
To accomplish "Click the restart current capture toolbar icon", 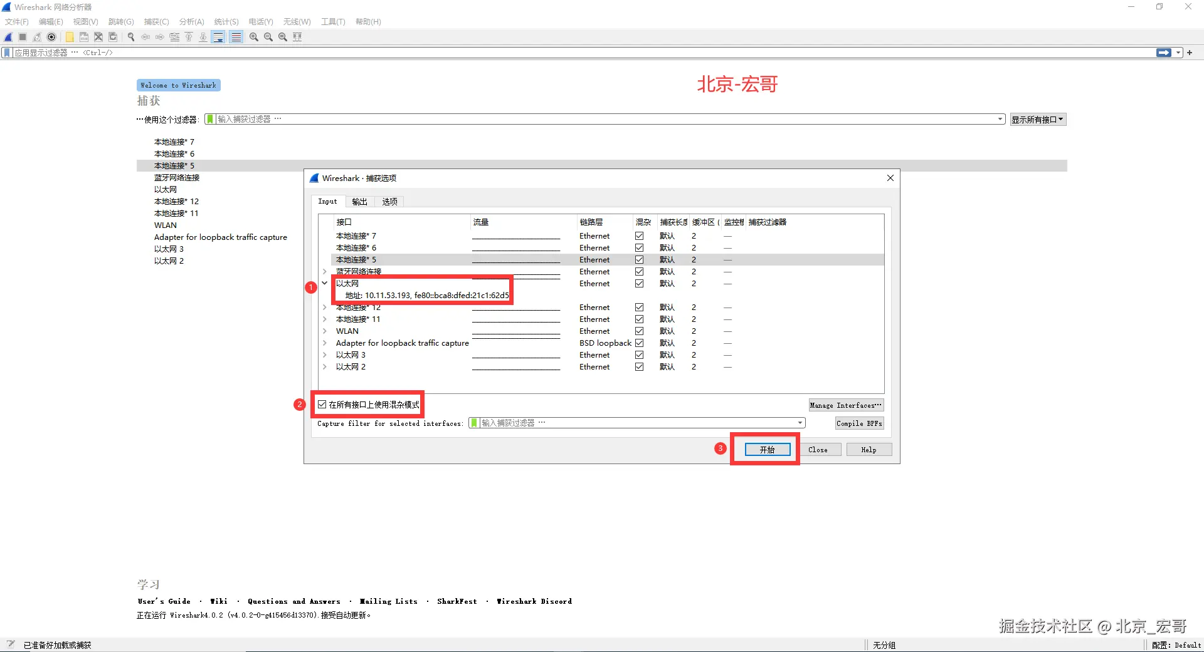I will point(37,37).
